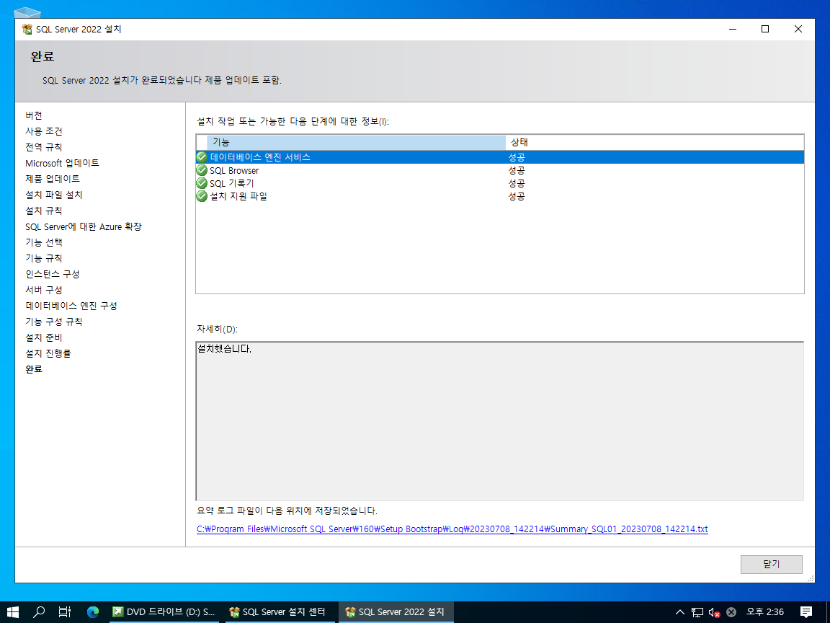Select the 설치 지원 파일 row text
This screenshot has height=623, width=830.
tap(238, 196)
